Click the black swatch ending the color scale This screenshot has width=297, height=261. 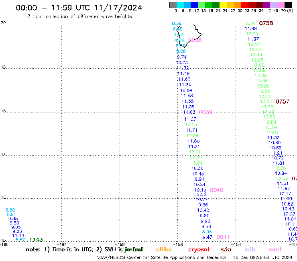coord(288,5)
